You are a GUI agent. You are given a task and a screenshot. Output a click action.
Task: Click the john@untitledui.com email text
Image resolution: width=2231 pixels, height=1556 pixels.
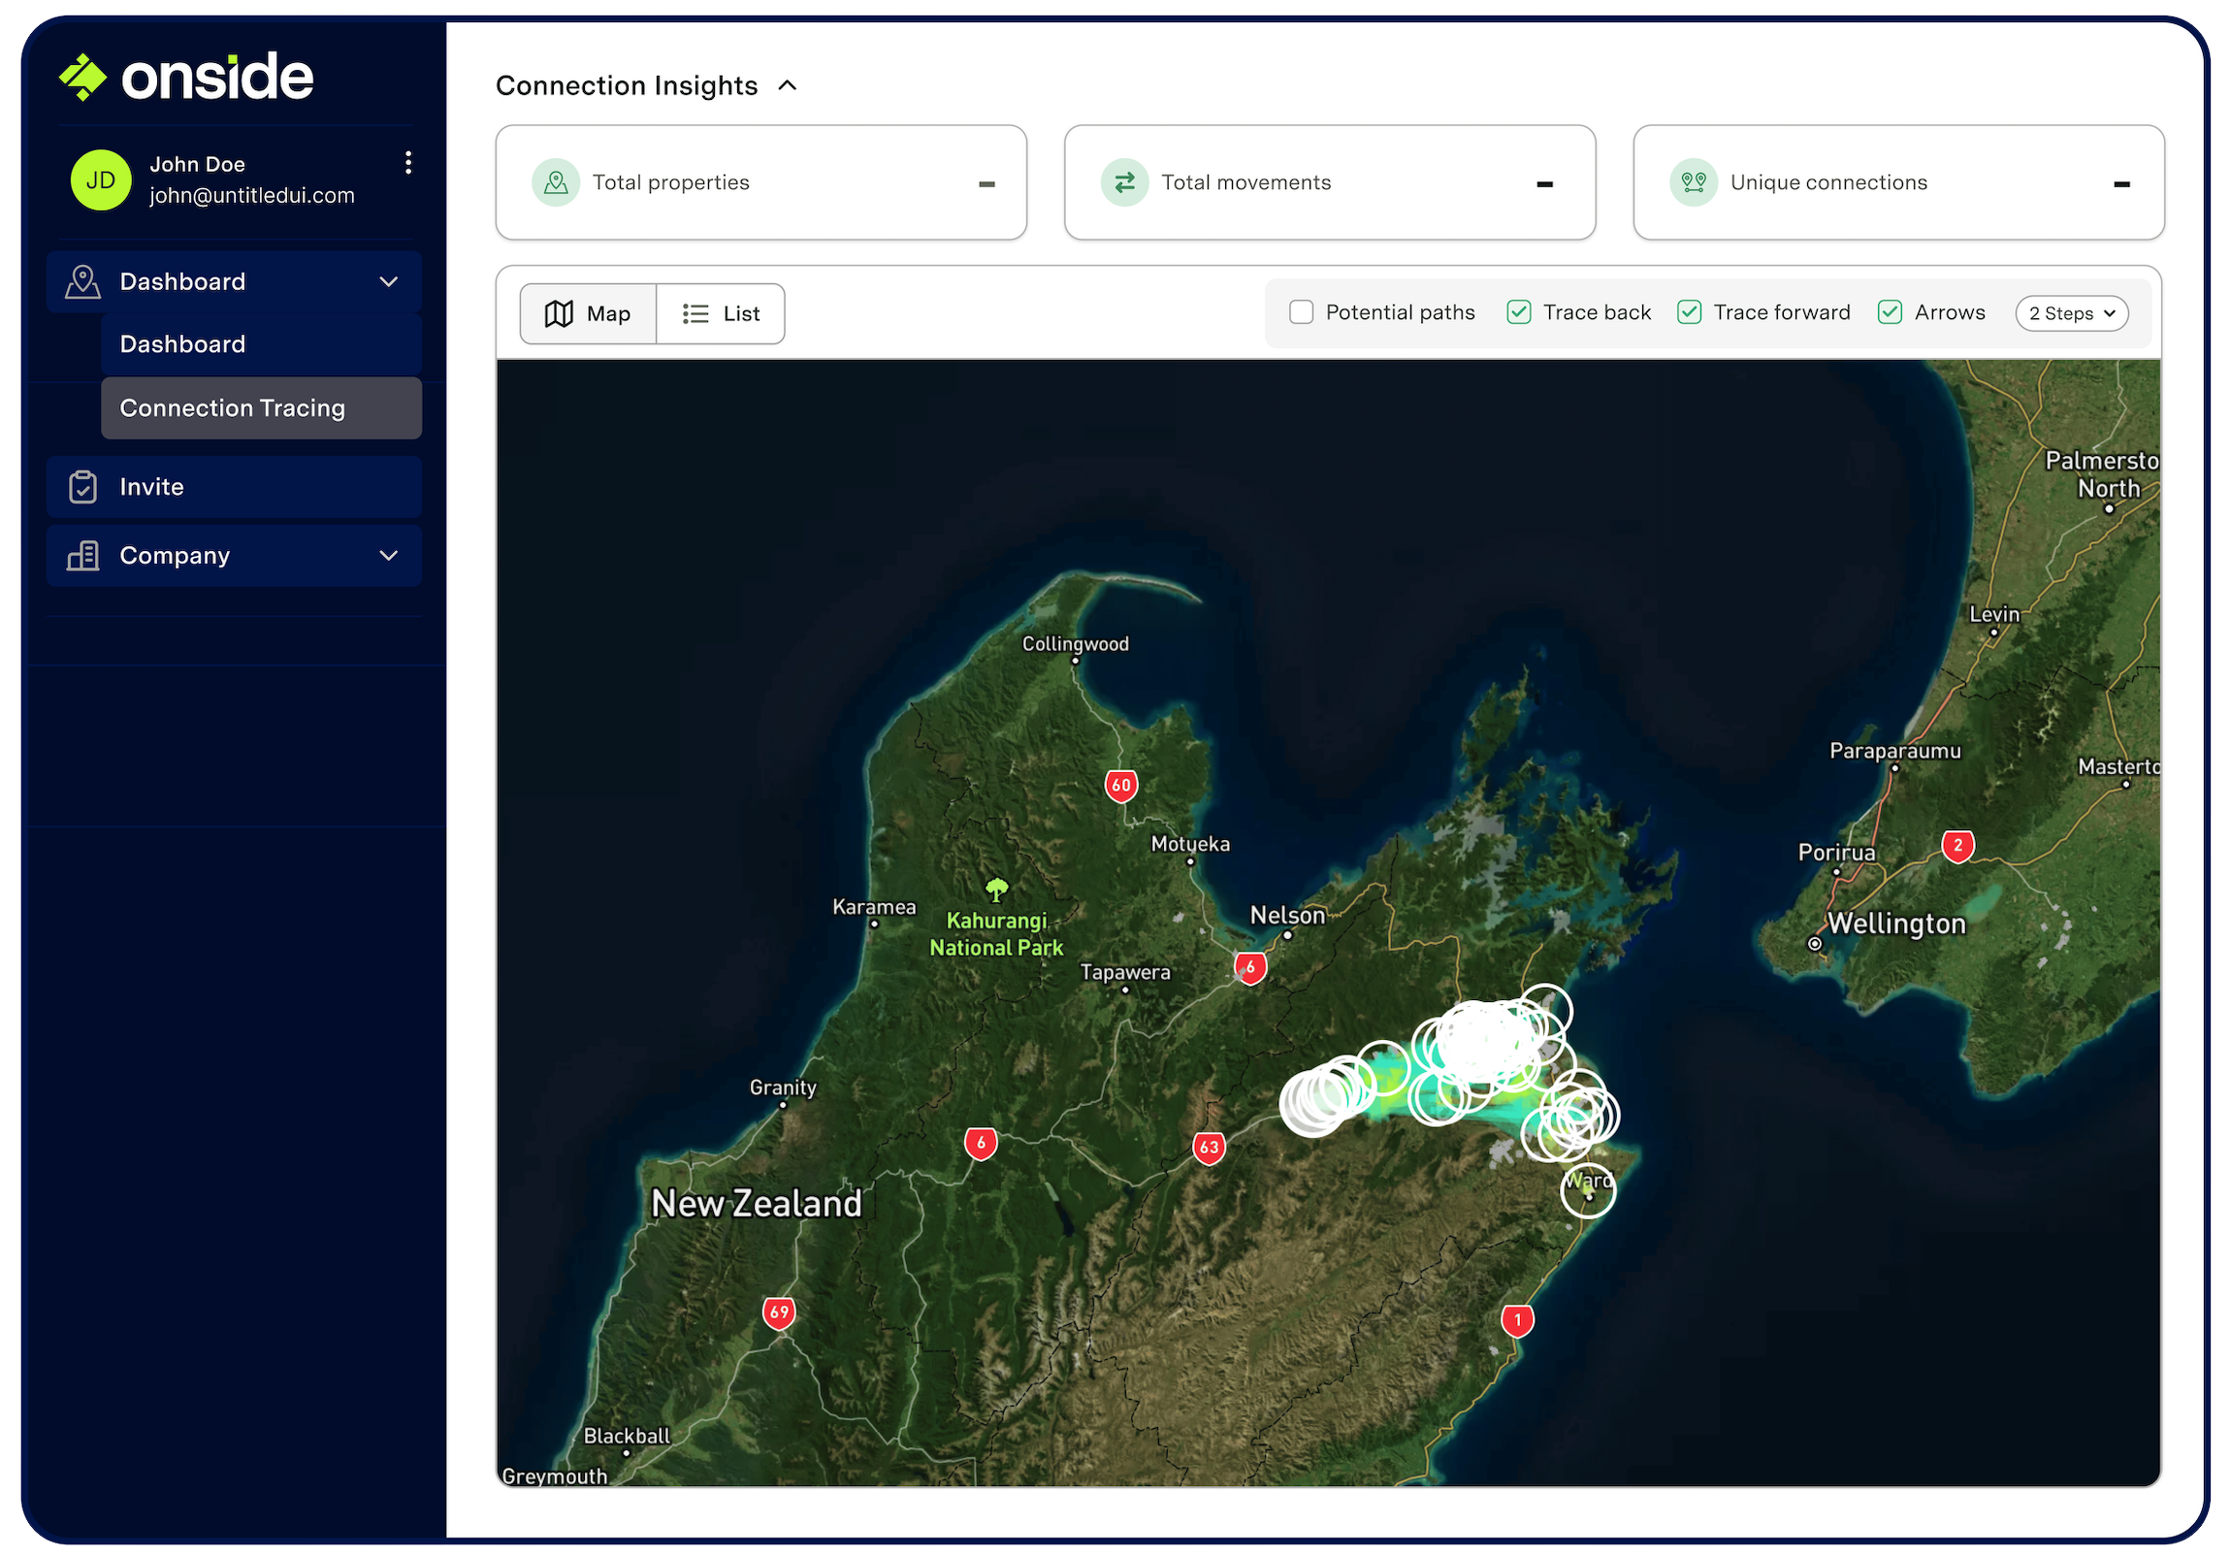(251, 195)
